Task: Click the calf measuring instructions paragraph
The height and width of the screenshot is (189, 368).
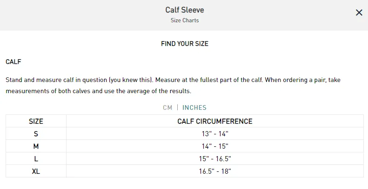Action: [173, 85]
